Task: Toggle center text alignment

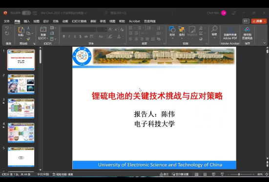Action: point(136,39)
